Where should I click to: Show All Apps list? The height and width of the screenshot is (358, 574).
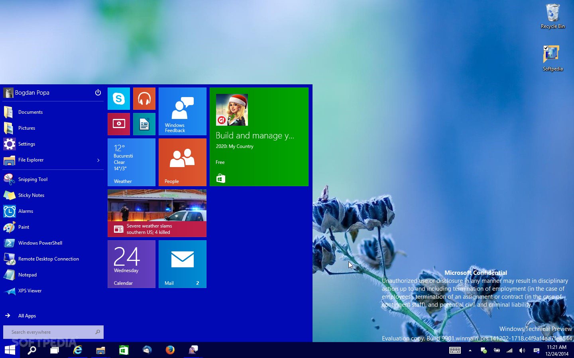point(53,316)
